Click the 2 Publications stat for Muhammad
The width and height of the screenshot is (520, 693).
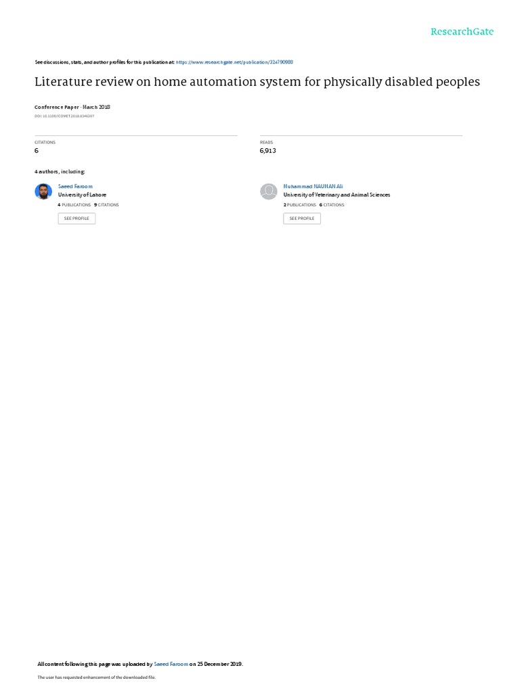click(x=300, y=205)
